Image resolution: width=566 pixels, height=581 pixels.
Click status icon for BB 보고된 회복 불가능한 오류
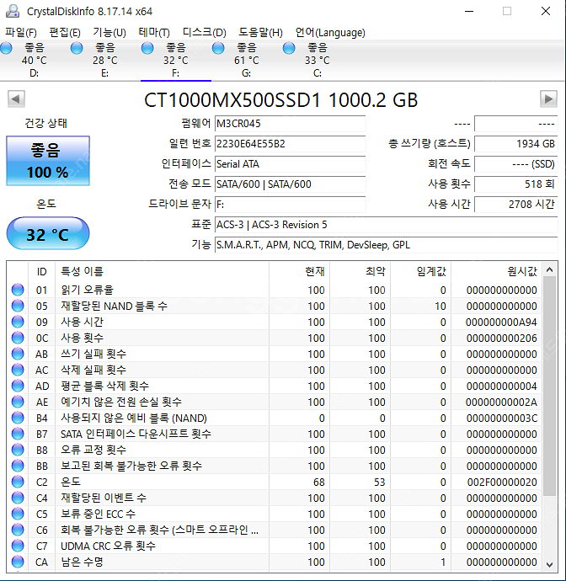click(18, 466)
